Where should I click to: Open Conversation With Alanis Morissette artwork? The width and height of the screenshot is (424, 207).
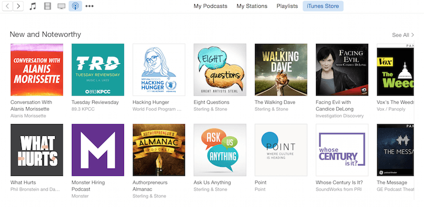[x=37, y=70]
